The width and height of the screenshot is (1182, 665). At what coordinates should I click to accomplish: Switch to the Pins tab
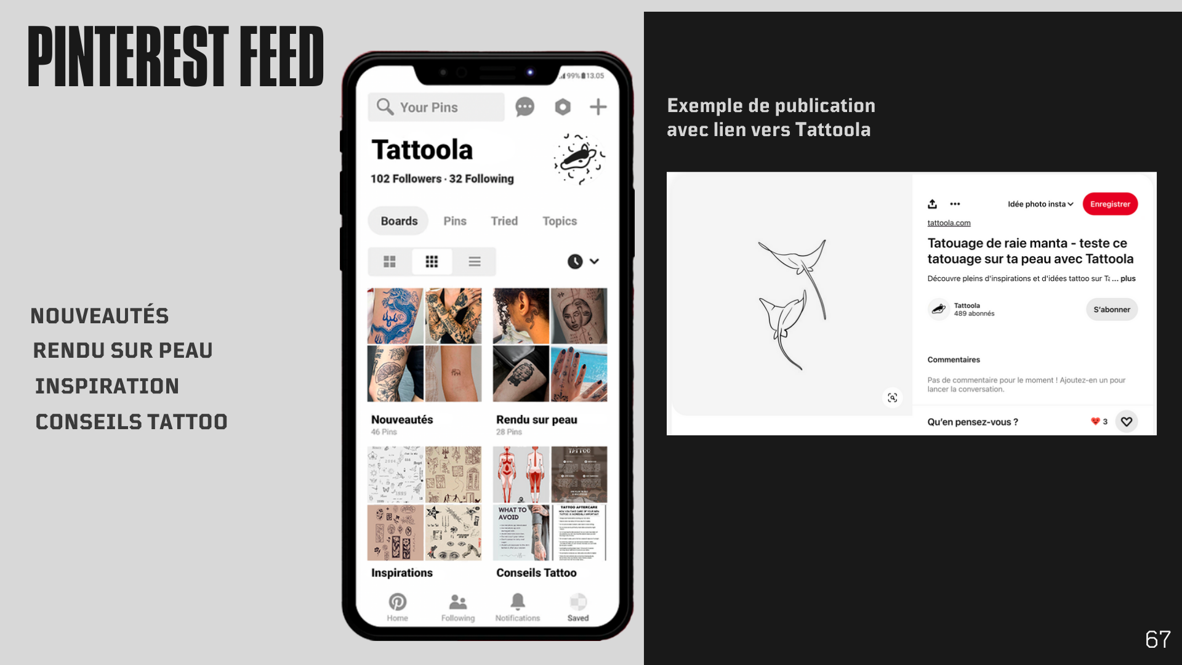pyautogui.click(x=454, y=221)
